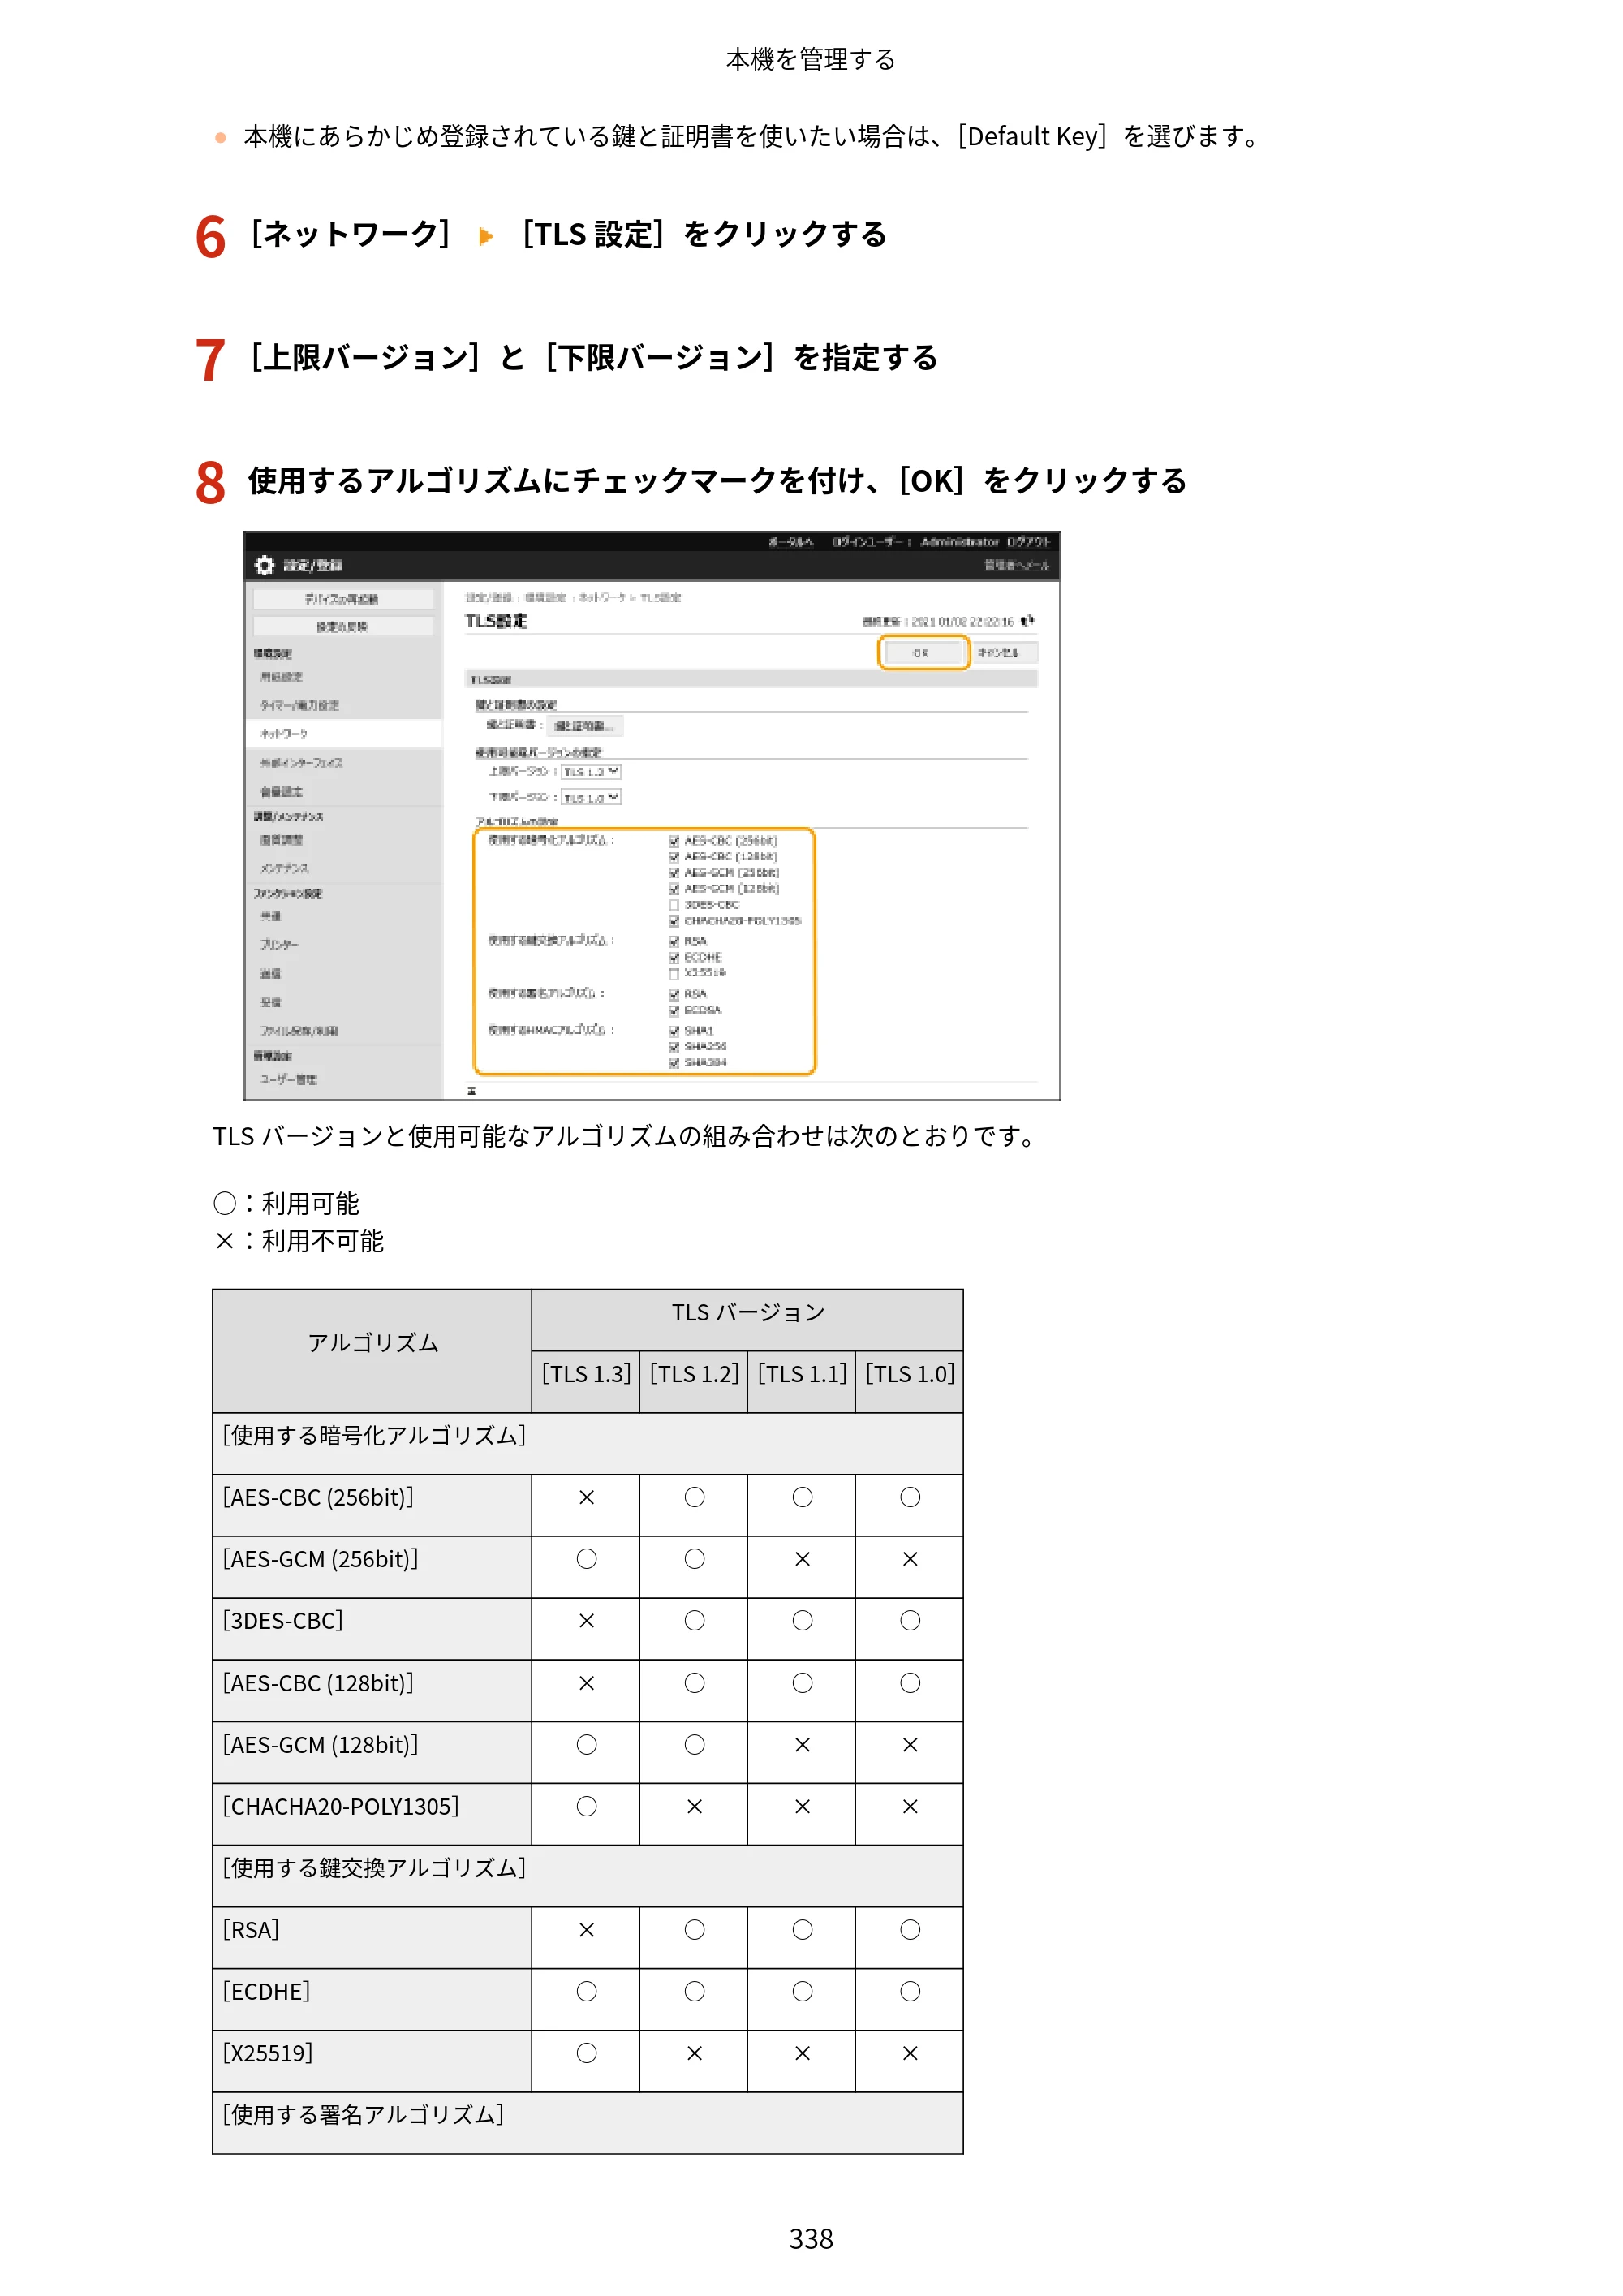Click the 鍵と証明書... button
This screenshot has height=2296, width=1623.
[x=585, y=726]
